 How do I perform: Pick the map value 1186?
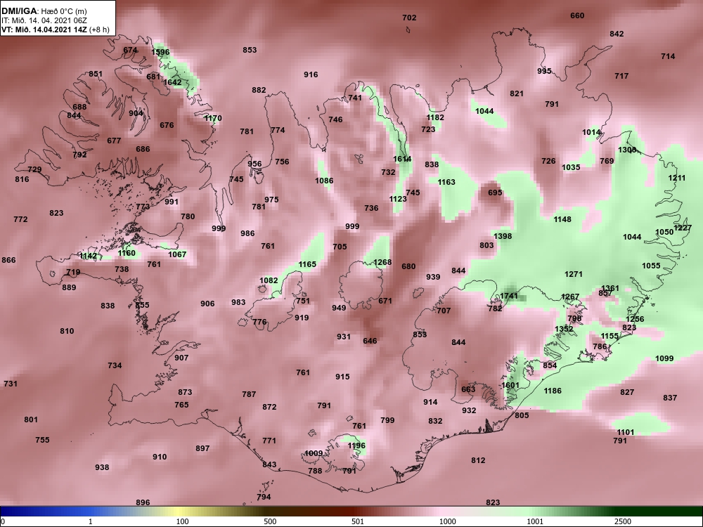click(553, 391)
